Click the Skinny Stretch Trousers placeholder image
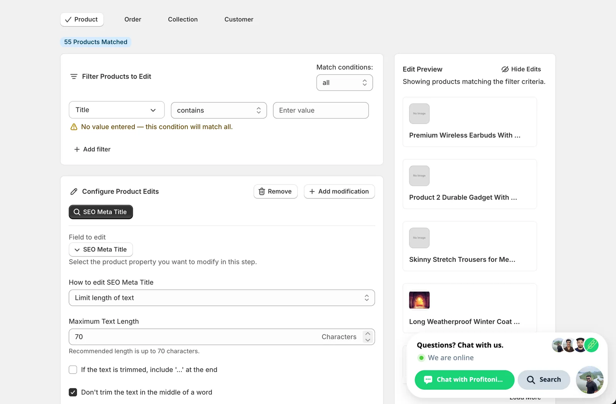 pyautogui.click(x=419, y=238)
